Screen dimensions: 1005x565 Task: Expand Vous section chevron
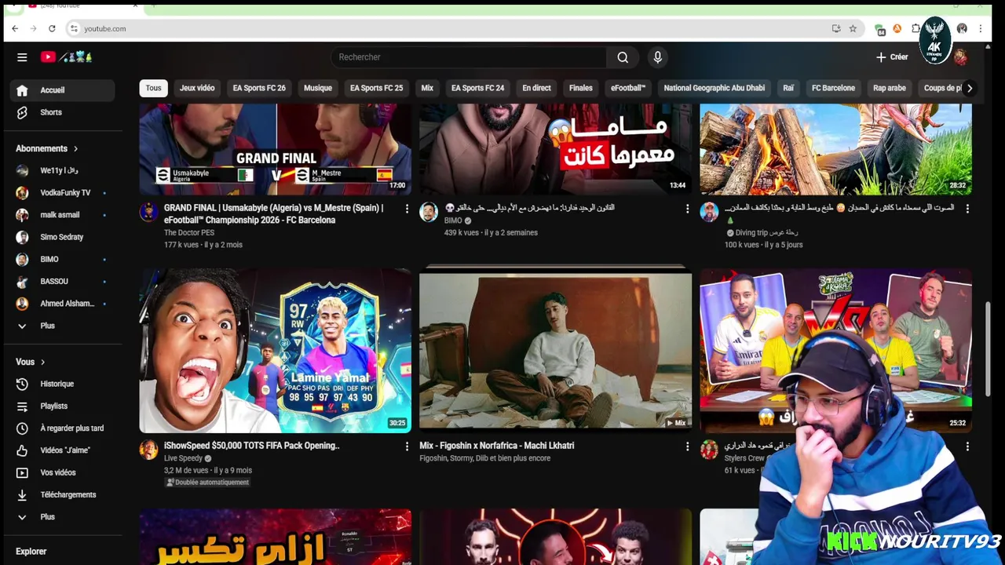point(42,363)
